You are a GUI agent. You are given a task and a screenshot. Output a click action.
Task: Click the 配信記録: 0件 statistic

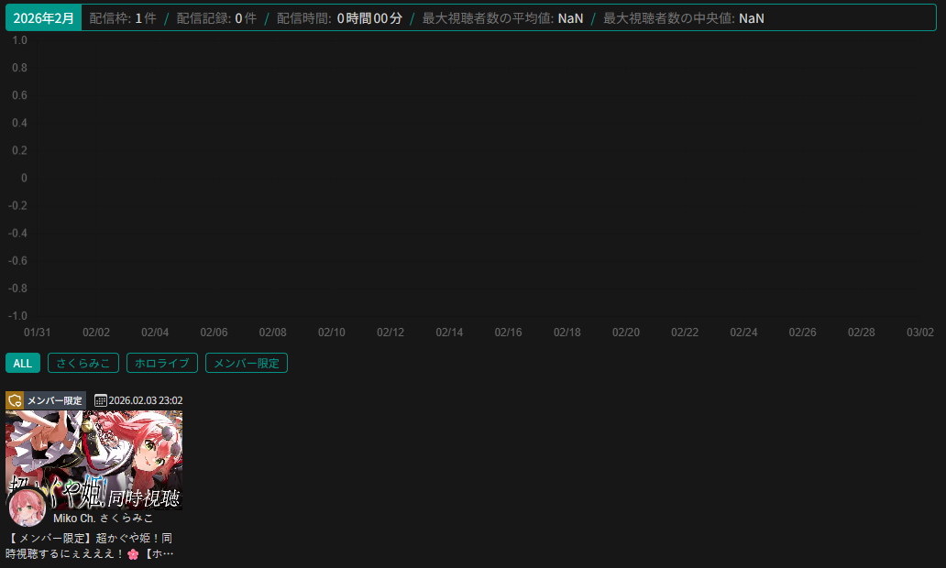pos(216,18)
